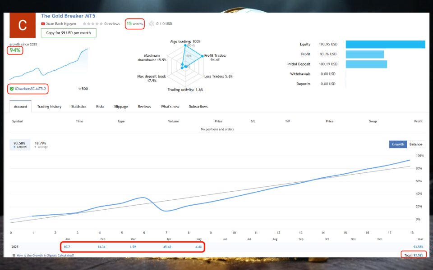This screenshot has width=433, height=270.
Task: Click the Profit Trades: 94.4% label
Action: (215, 58)
